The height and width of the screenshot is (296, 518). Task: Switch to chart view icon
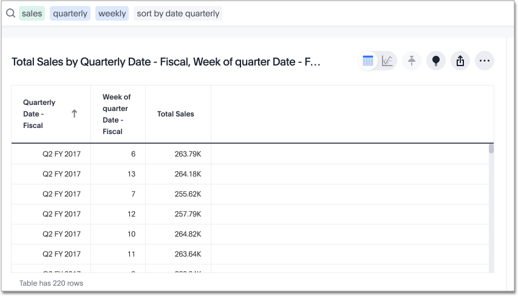coord(387,61)
